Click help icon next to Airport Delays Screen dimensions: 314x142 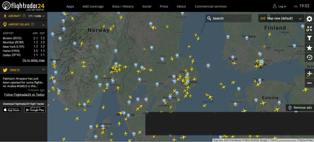click(33, 24)
